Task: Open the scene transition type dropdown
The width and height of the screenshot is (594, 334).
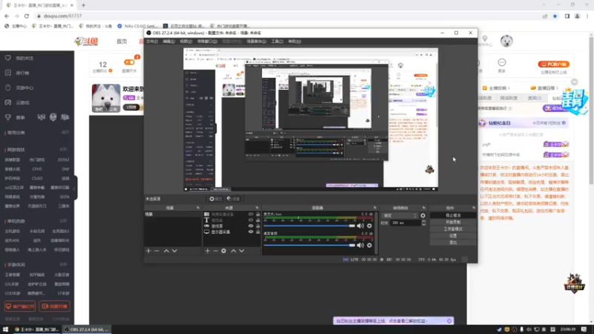Action: click(399, 215)
